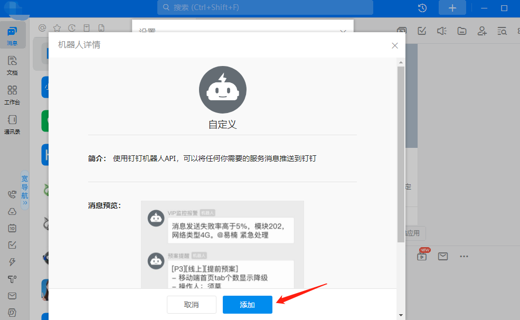
Task: Open the mail envelope icon in sidebar
Action: 12,296
